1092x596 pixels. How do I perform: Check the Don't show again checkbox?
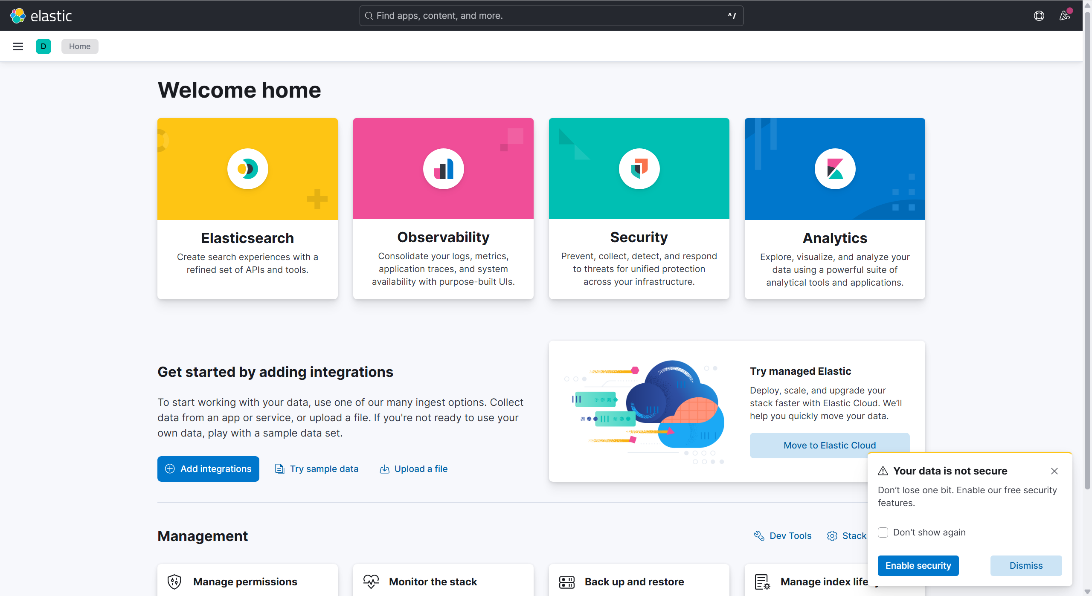883,532
